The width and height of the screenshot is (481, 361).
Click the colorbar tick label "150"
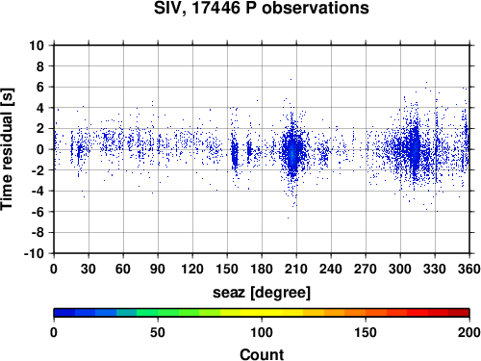pos(366,332)
